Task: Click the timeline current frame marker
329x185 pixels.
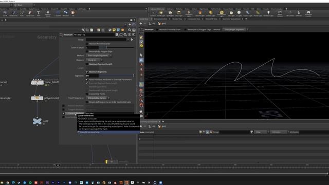Action: point(58,165)
